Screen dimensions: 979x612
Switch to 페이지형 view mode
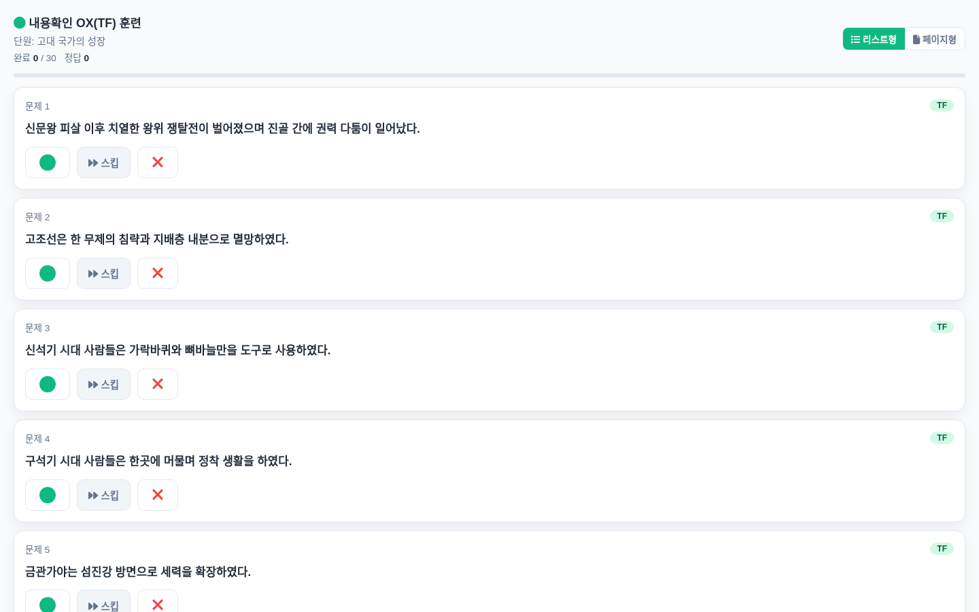(935, 39)
